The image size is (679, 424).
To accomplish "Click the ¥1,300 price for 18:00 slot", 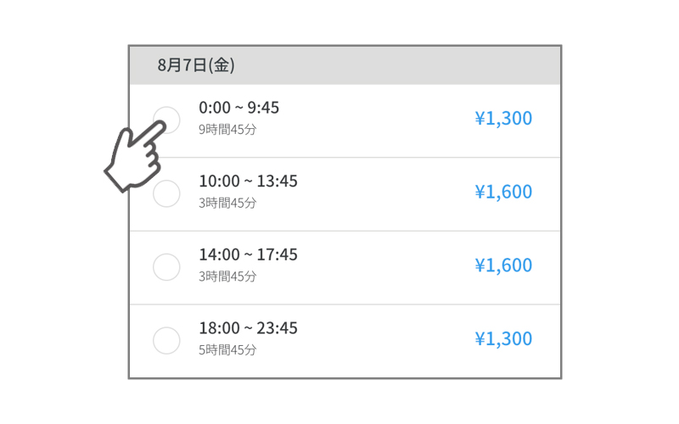I will [503, 339].
